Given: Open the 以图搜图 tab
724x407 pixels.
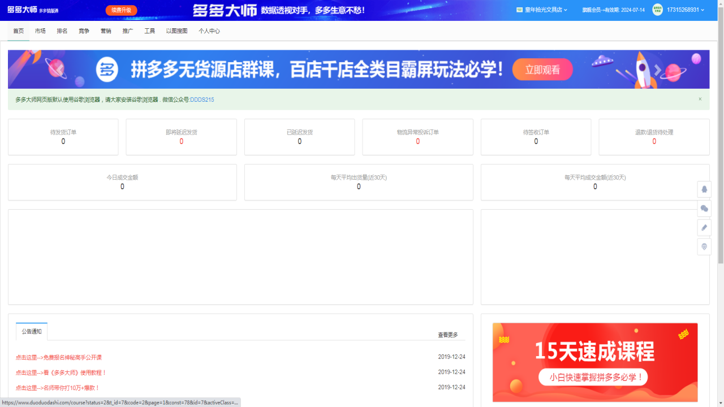Looking at the screenshot, I should pos(178,31).
